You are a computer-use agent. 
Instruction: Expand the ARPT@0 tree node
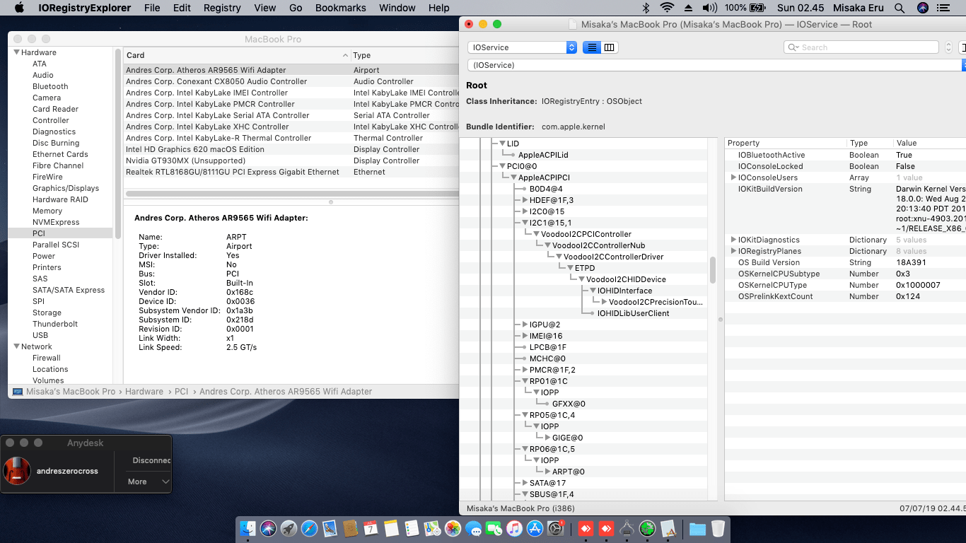(547, 472)
